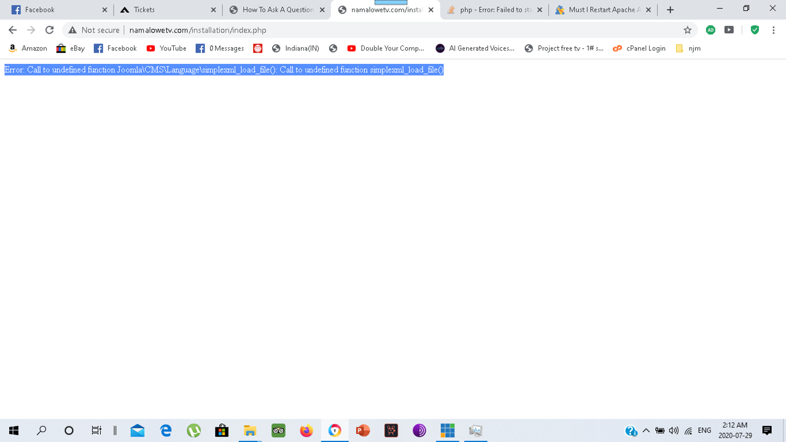Image resolution: width=786 pixels, height=442 pixels.
Task: Open the cPanel Login bookmark
Action: coord(639,48)
